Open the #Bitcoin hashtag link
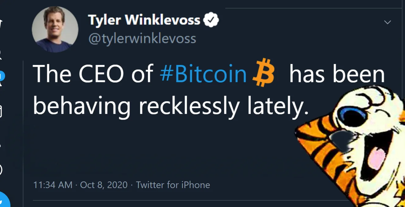The height and width of the screenshot is (207, 405). point(203,74)
